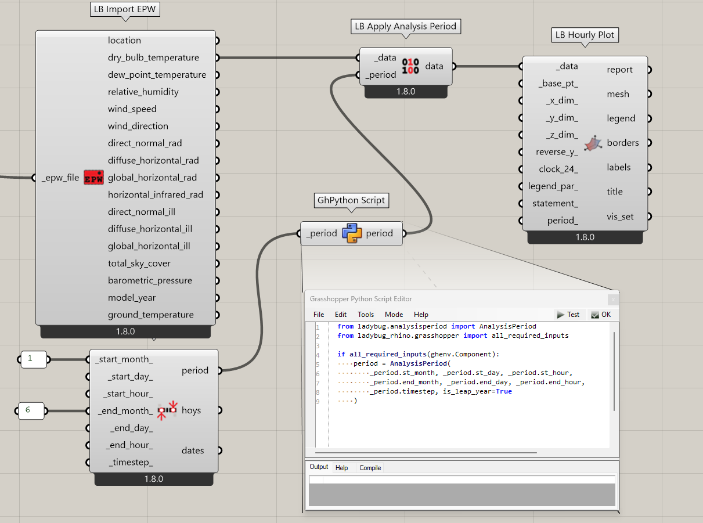
Task: Click the horizontal_infrared_rad output
Action: click(x=156, y=194)
